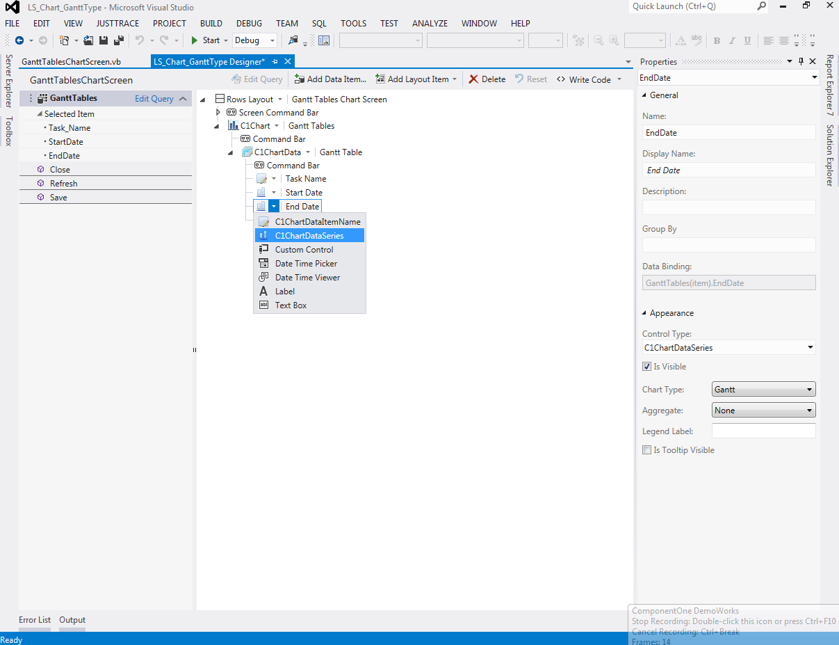Screen dimensions: 839x645
Task: Pin the LS_Chart_GanttType Designer tab
Action: 275,61
